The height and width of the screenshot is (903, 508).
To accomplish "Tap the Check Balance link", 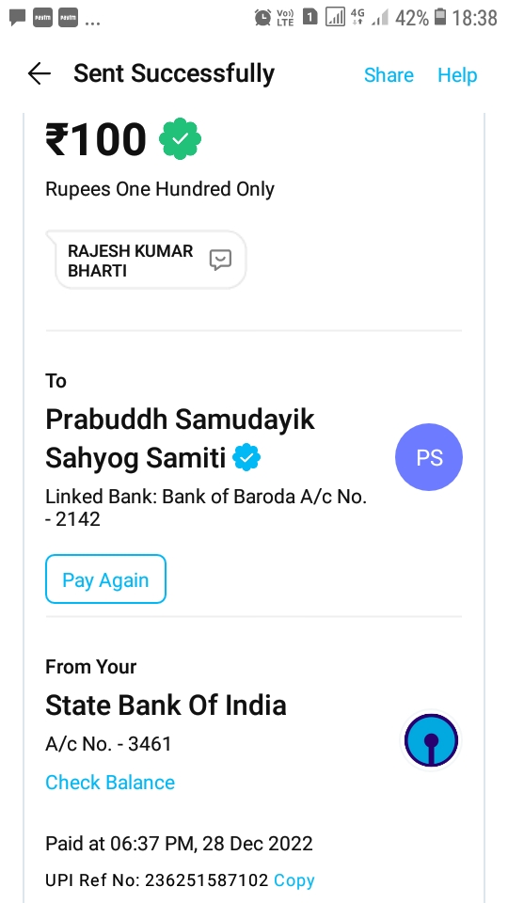I will [x=110, y=782].
